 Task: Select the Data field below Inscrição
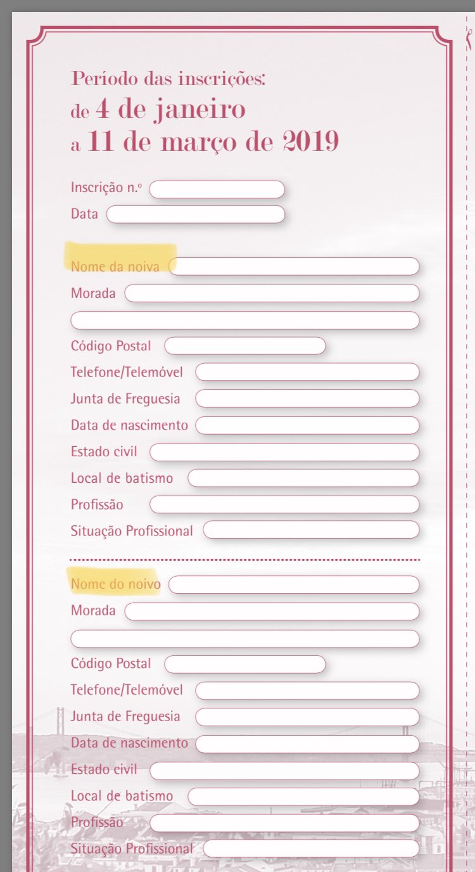[196, 214]
